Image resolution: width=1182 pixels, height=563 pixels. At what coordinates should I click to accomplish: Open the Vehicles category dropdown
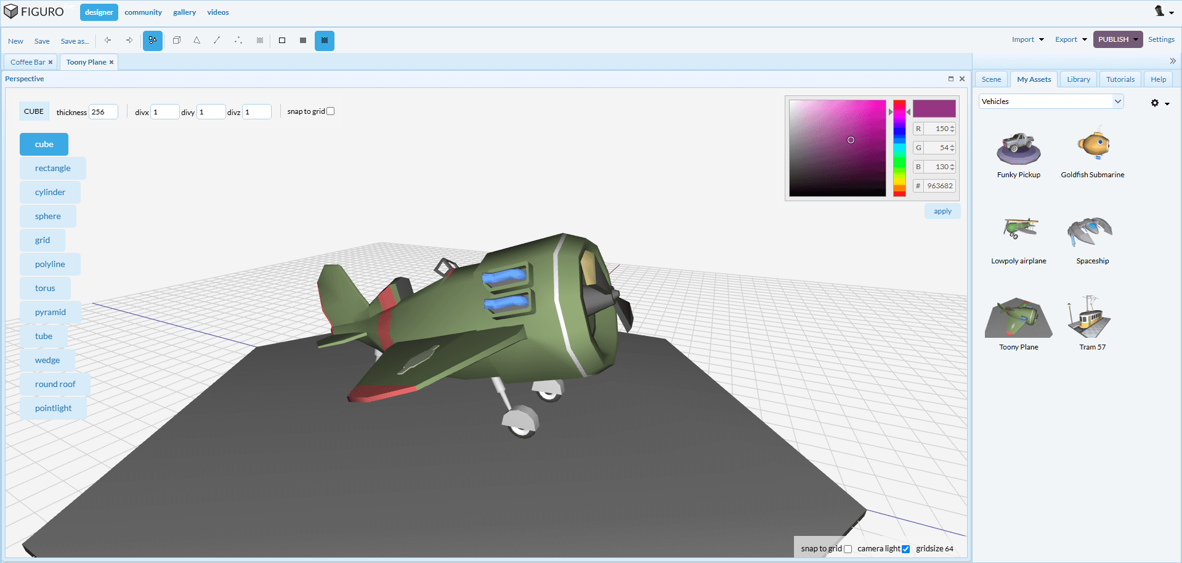click(1051, 102)
